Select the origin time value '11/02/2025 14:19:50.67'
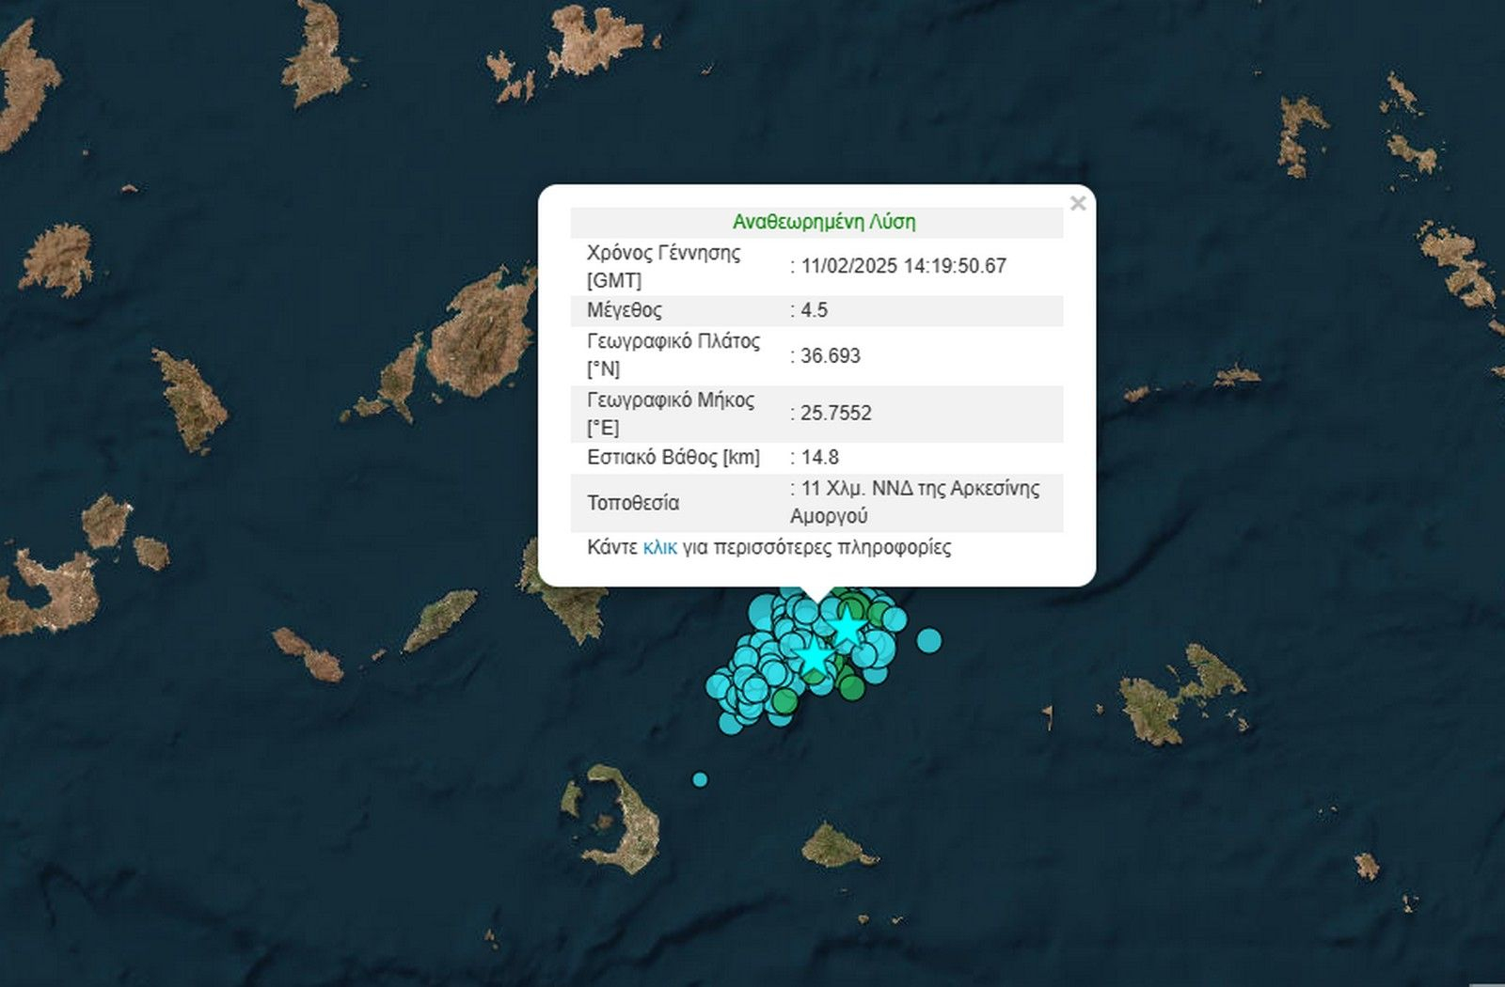 click(904, 266)
